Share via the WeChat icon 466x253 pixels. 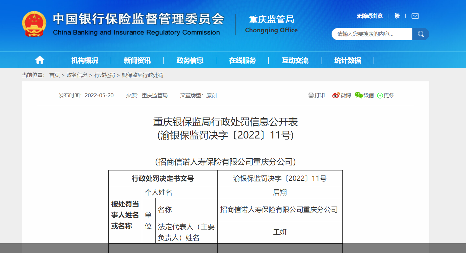click(359, 95)
